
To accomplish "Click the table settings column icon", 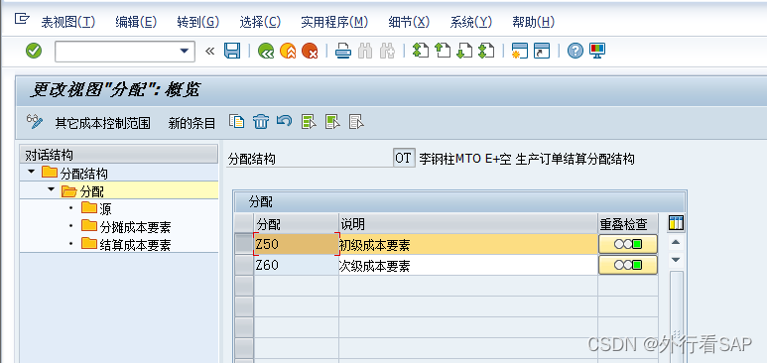I will (x=676, y=223).
